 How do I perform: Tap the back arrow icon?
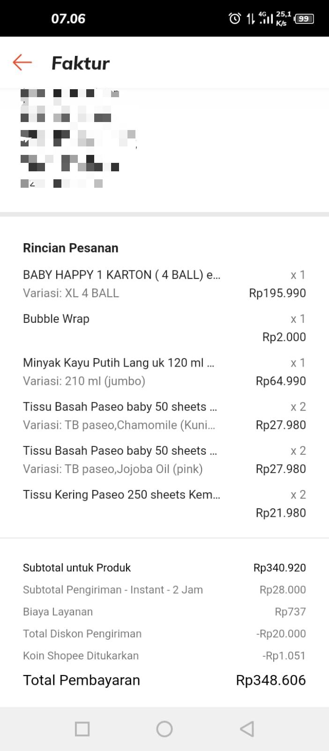(22, 62)
